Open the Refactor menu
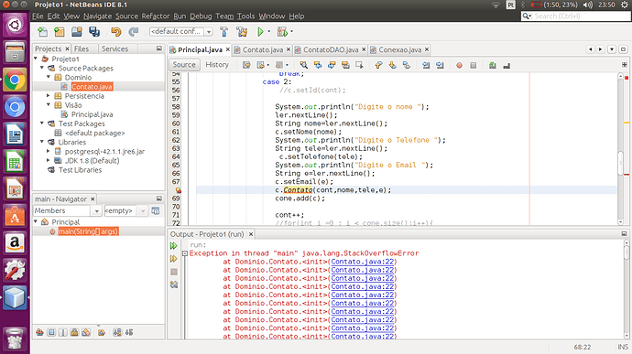This screenshot has width=632, height=354. point(155,16)
